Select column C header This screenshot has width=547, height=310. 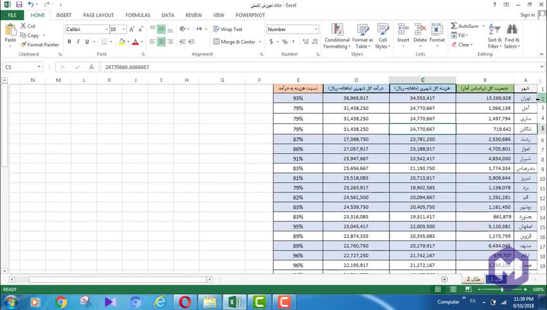coord(423,80)
